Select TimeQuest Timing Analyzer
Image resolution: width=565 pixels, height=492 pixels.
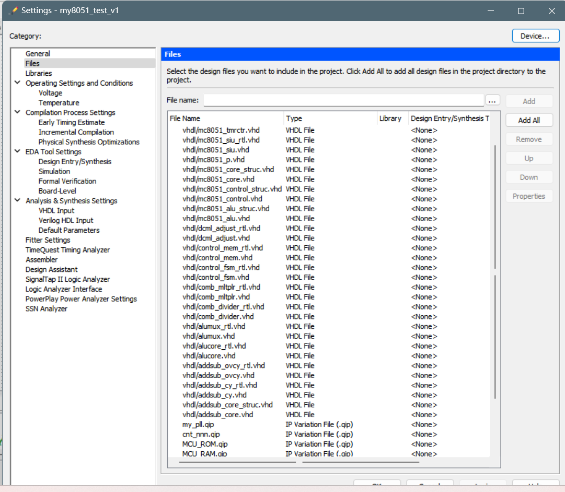67,250
